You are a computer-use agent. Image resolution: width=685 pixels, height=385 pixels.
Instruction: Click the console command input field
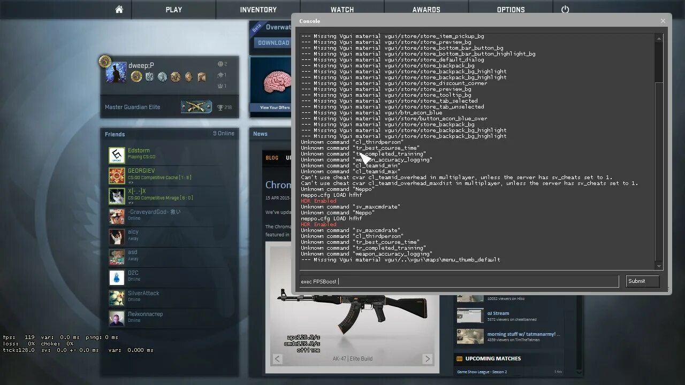459,281
